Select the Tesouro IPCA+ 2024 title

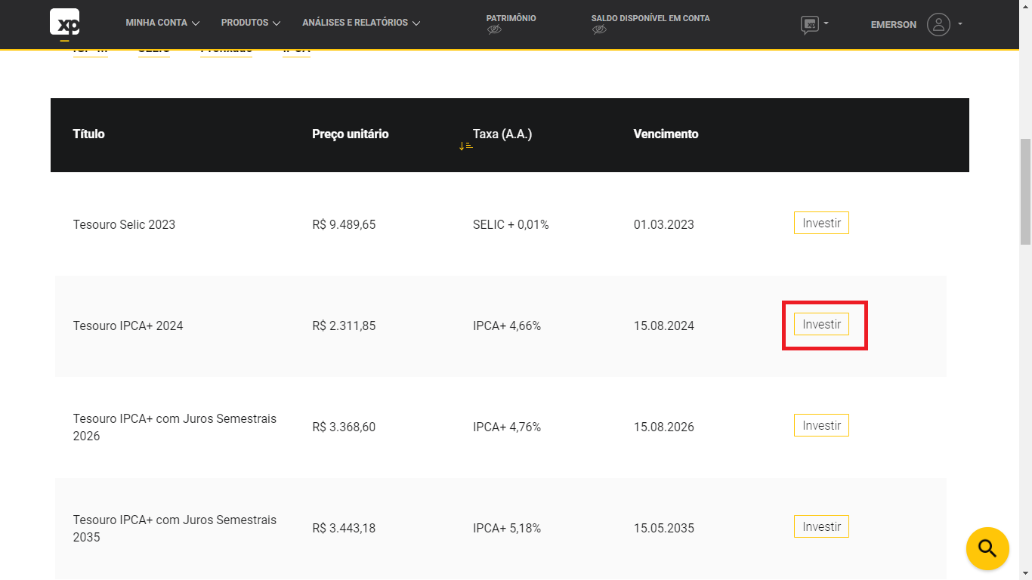[128, 325]
